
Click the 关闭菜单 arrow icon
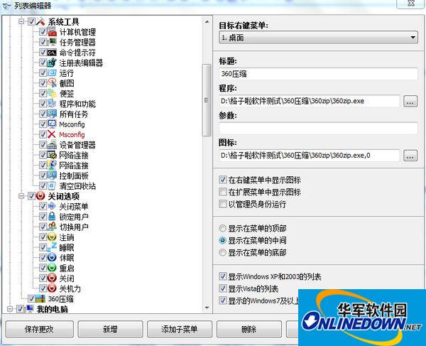pyautogui.click(x=52, y=206)
